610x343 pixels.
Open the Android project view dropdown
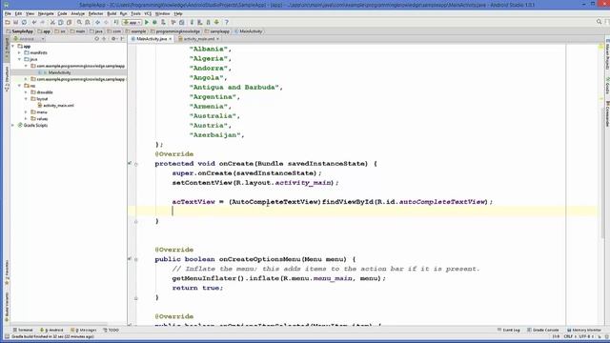pos(30,39)
